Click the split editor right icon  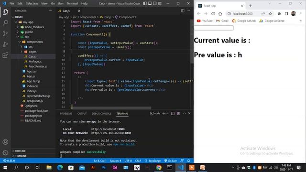(x=183, y=11)
